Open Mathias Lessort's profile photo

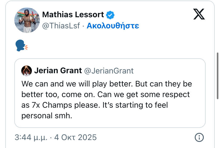click(27, 20)
